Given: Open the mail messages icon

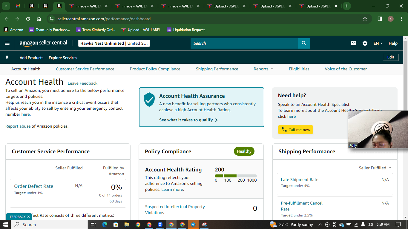Looking at the screenshot, I should coord(354,43).
